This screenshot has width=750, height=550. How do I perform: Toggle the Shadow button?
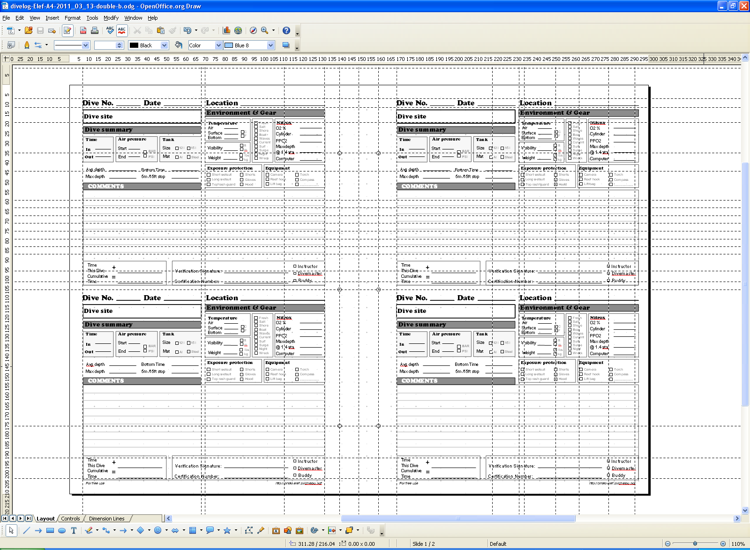coord(285,45)
